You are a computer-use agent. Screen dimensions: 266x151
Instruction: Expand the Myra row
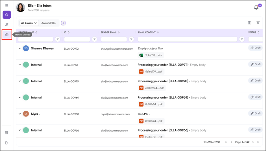point(20,114)
